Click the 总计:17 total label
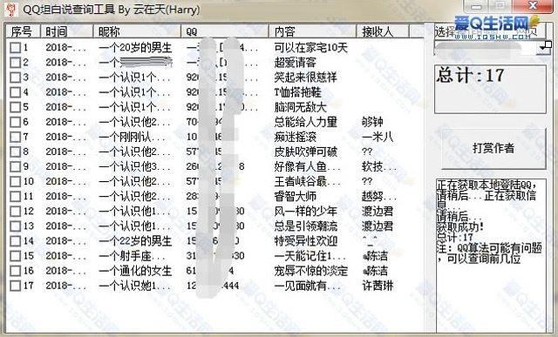 pyautogui.click(x=471, y=76)
